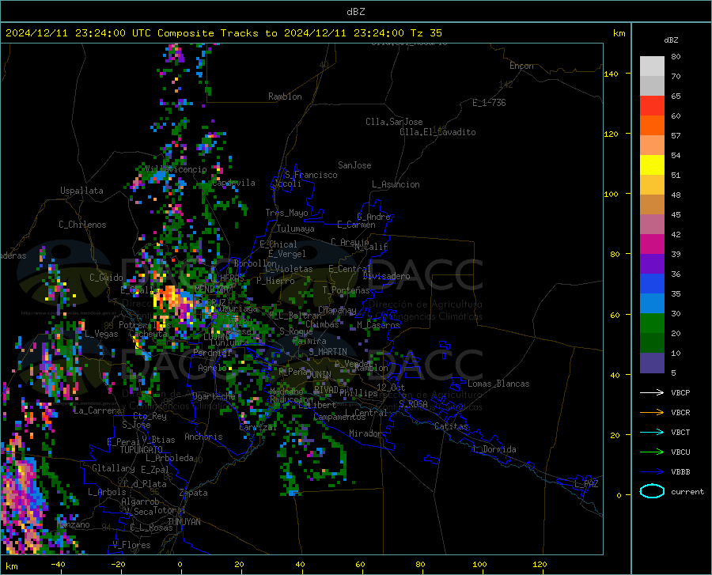Click the 'dBZ' title at top
The image size is (712, 575).
click(x=355, y=12)
